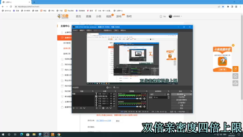Open the scene transition type dropdown

(x=158, y=94)
